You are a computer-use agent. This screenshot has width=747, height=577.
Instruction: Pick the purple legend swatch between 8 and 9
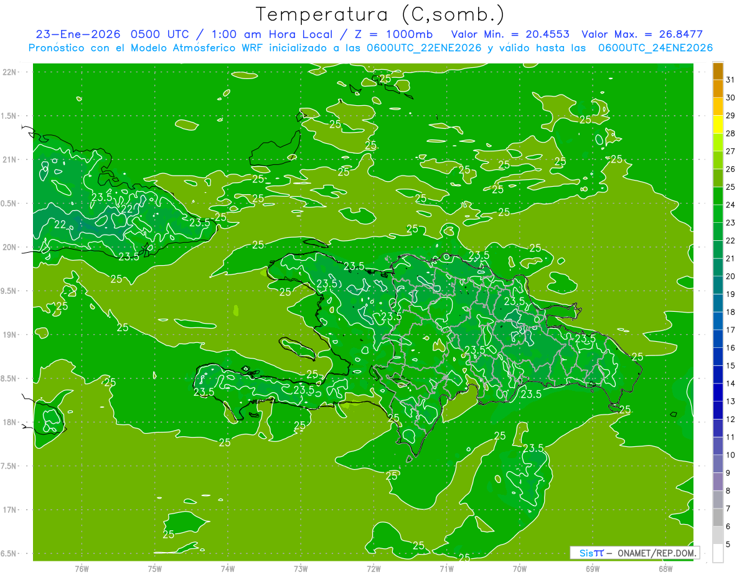(718, 482)
